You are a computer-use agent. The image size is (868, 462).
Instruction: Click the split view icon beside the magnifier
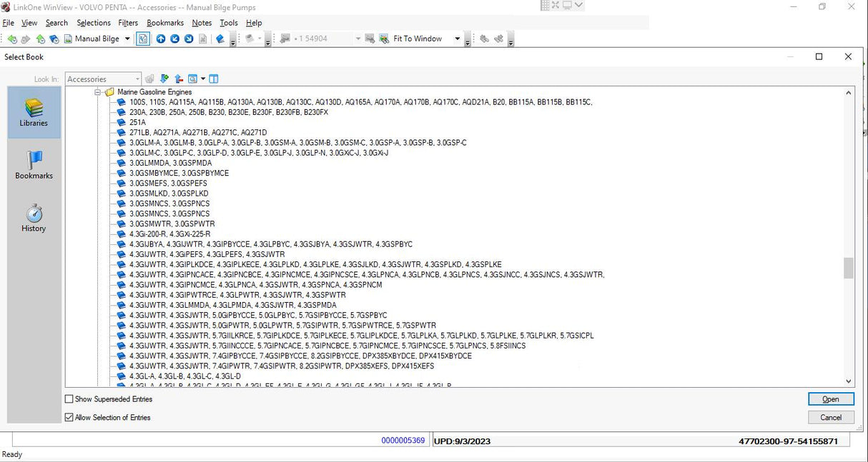(x=213, y=79)
